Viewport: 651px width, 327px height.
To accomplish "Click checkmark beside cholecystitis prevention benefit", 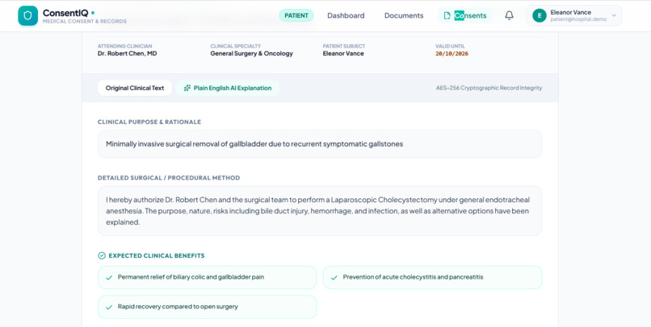I will [x=334, y=278].
